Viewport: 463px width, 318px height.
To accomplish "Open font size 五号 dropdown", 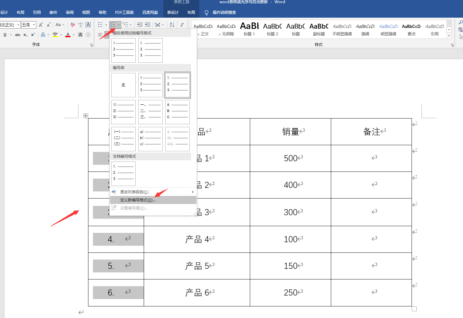I will [34, 25].
